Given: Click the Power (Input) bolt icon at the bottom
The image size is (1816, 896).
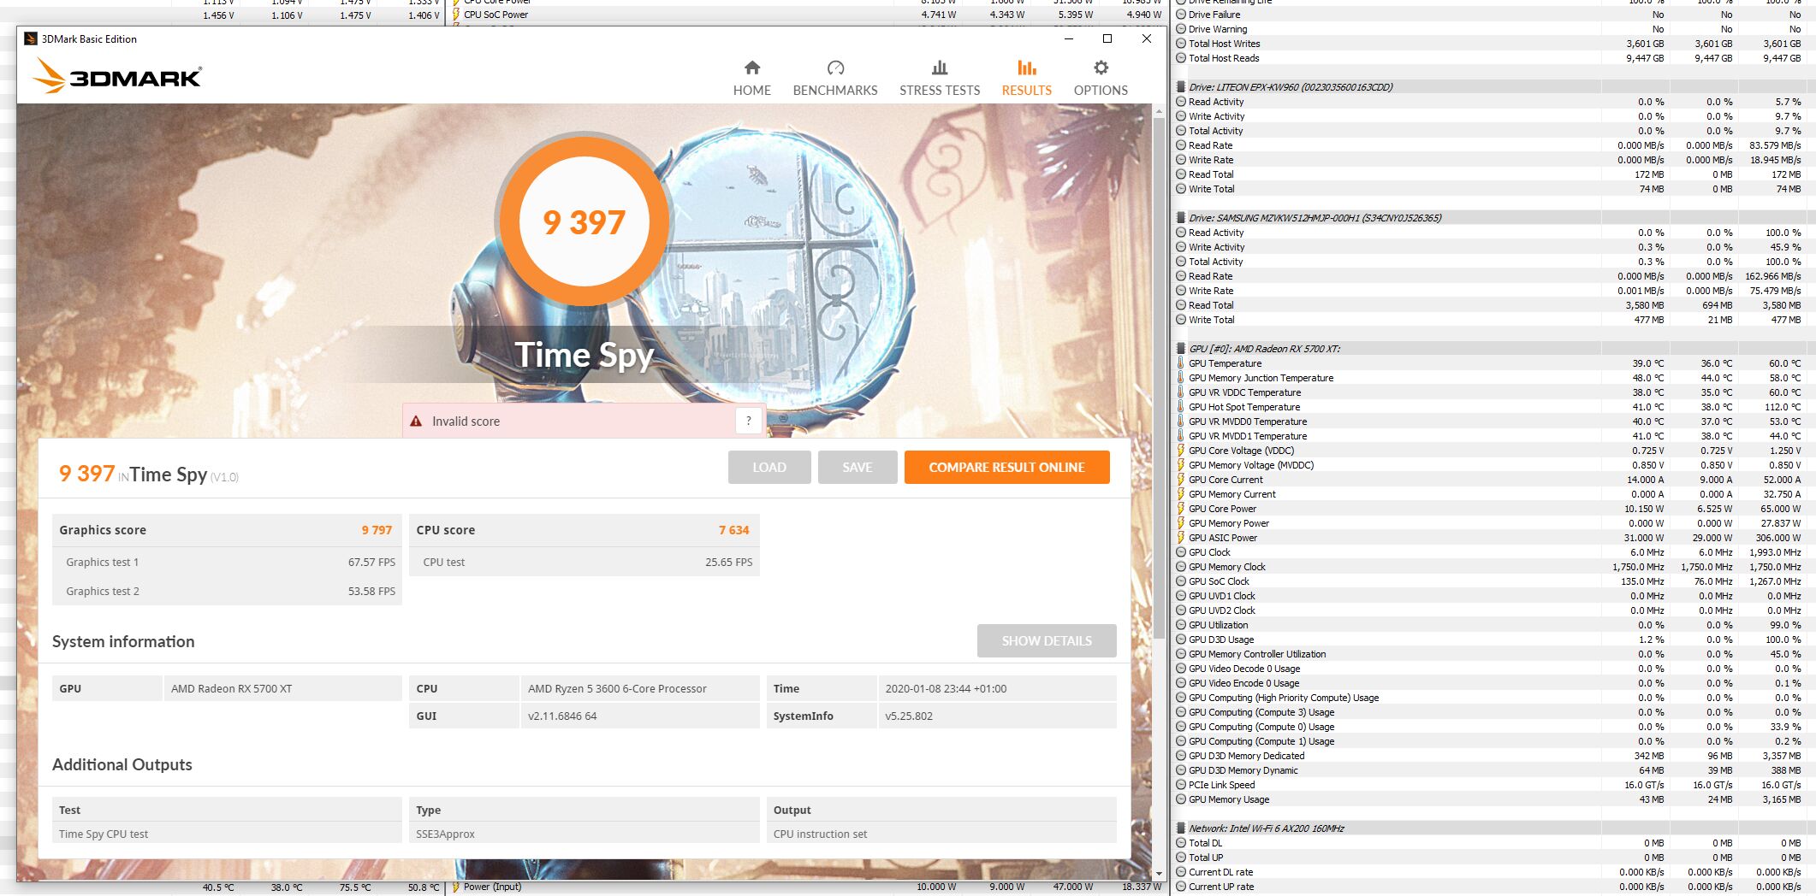Looking at the screenshot, I should [x=455, y=887].
